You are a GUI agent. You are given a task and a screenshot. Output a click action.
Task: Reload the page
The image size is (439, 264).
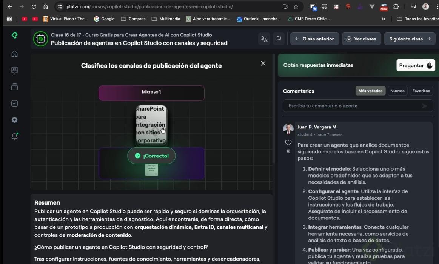point(34,6)
